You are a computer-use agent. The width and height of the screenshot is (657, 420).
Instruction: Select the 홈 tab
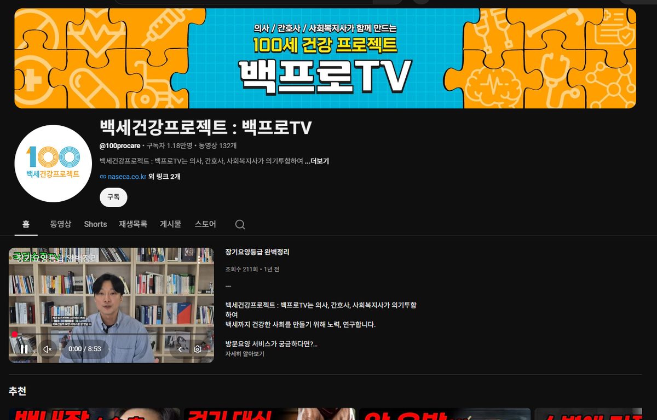(26, 224)
